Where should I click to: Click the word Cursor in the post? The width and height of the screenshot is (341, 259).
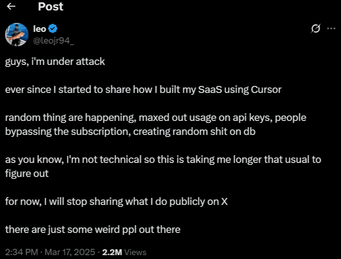point(266,89)
